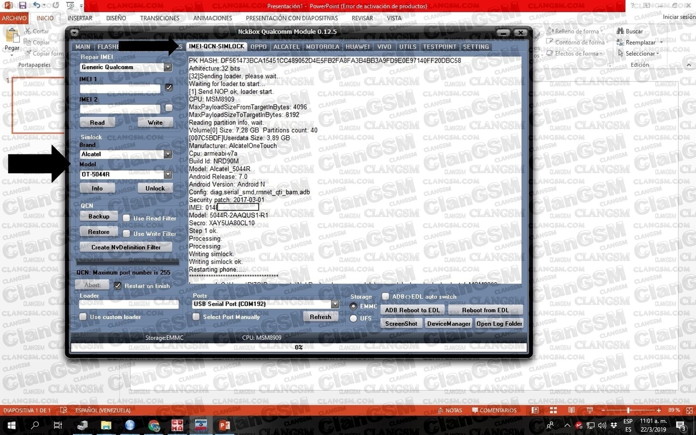Click the NckBox 0% progress bar
Screen dimensions: 696x435
pyautogui.click(x=299, y=347)
